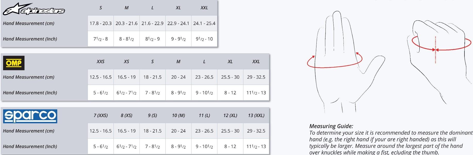Click OMP L size cell 23 - 26.5
Screen dimensions: 473x155
point(204,77)
